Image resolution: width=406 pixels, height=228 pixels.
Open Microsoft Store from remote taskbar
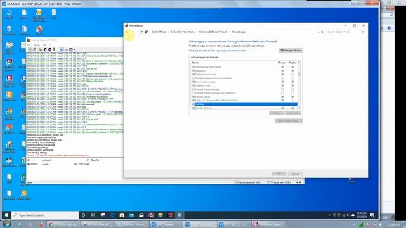122,215
